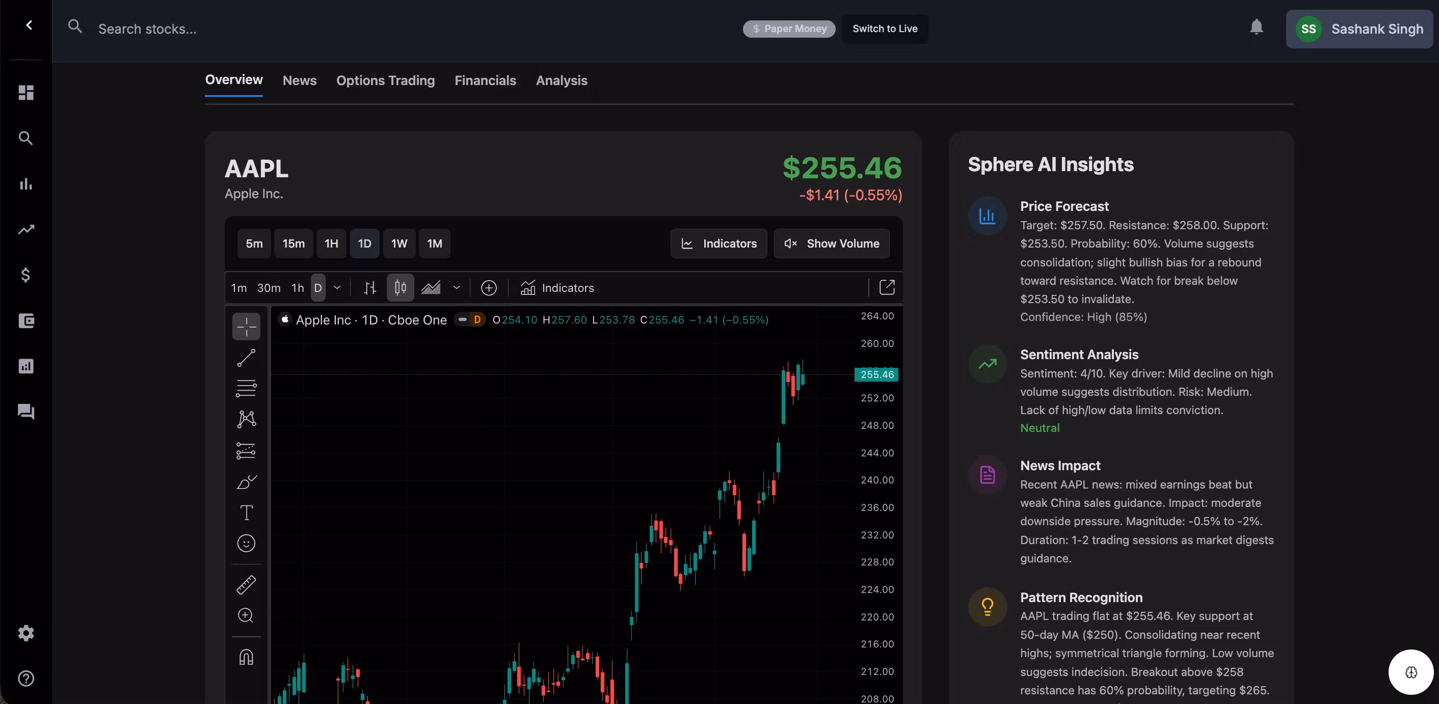Image resolution: width=1439 pixels, height=704 pixels.
Task: Open the dollar sign icon in sidebar
Action: 25,275
